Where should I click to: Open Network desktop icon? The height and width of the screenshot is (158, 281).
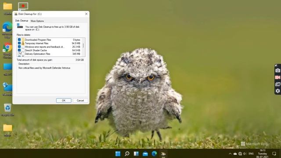7,89
